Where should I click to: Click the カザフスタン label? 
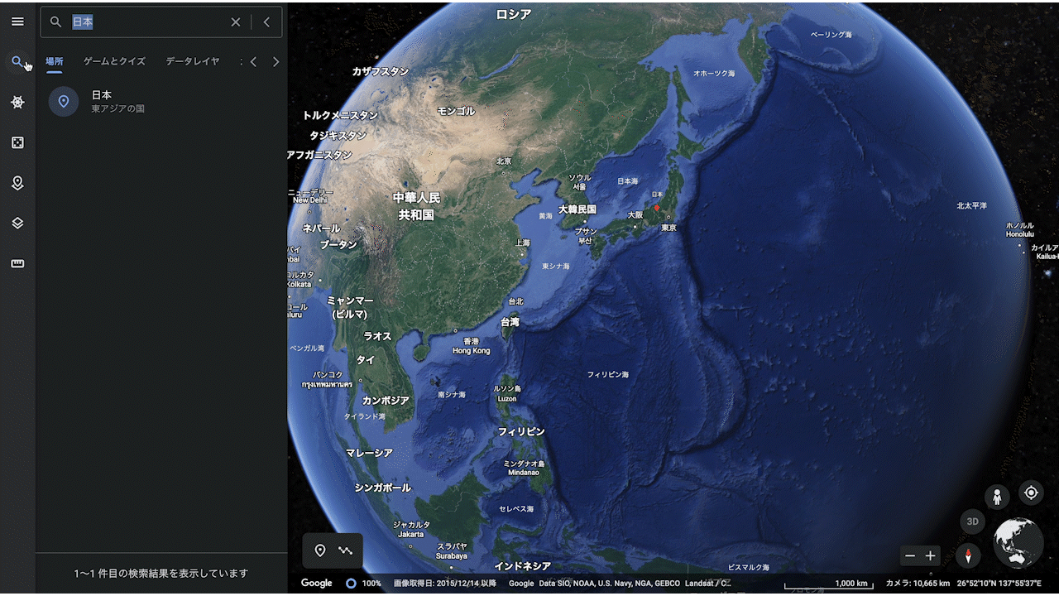[381, 72]
